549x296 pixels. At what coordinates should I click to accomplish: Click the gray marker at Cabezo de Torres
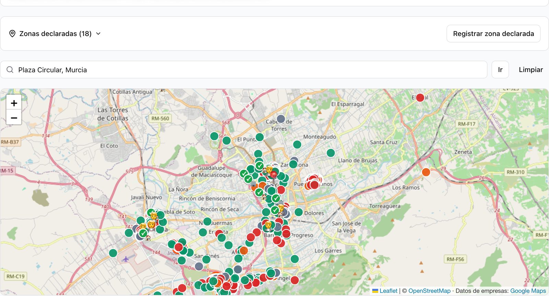coord(281,119)
